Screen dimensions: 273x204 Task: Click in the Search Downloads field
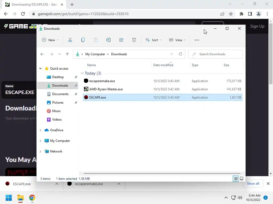[x=215, y=54]
